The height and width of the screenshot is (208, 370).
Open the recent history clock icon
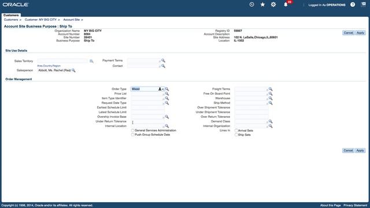click(252, 5)
